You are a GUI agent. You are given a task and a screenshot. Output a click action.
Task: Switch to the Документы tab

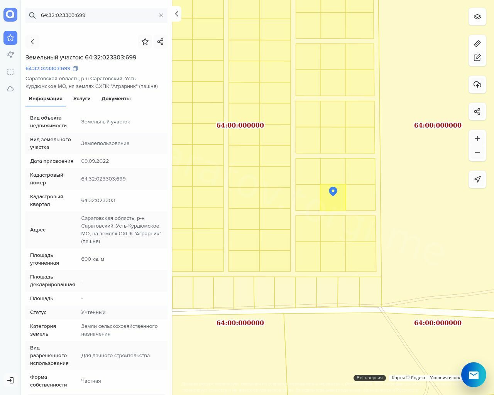(x=116, y=99)
